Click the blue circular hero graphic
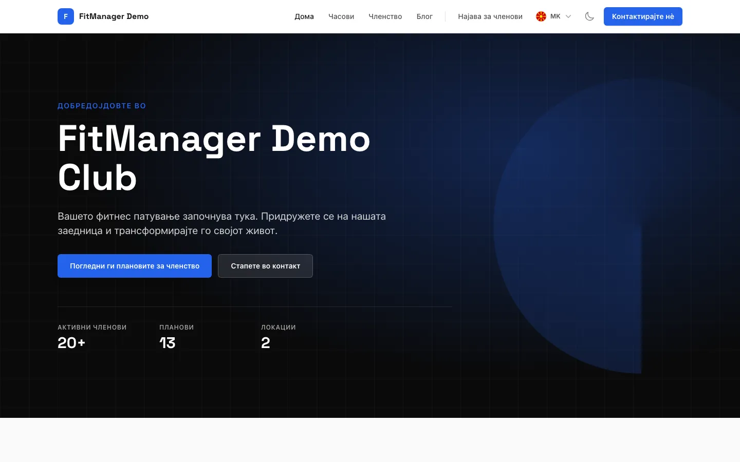Image resolution: width=740 pixels, height=462 pixels. point(591,226)
